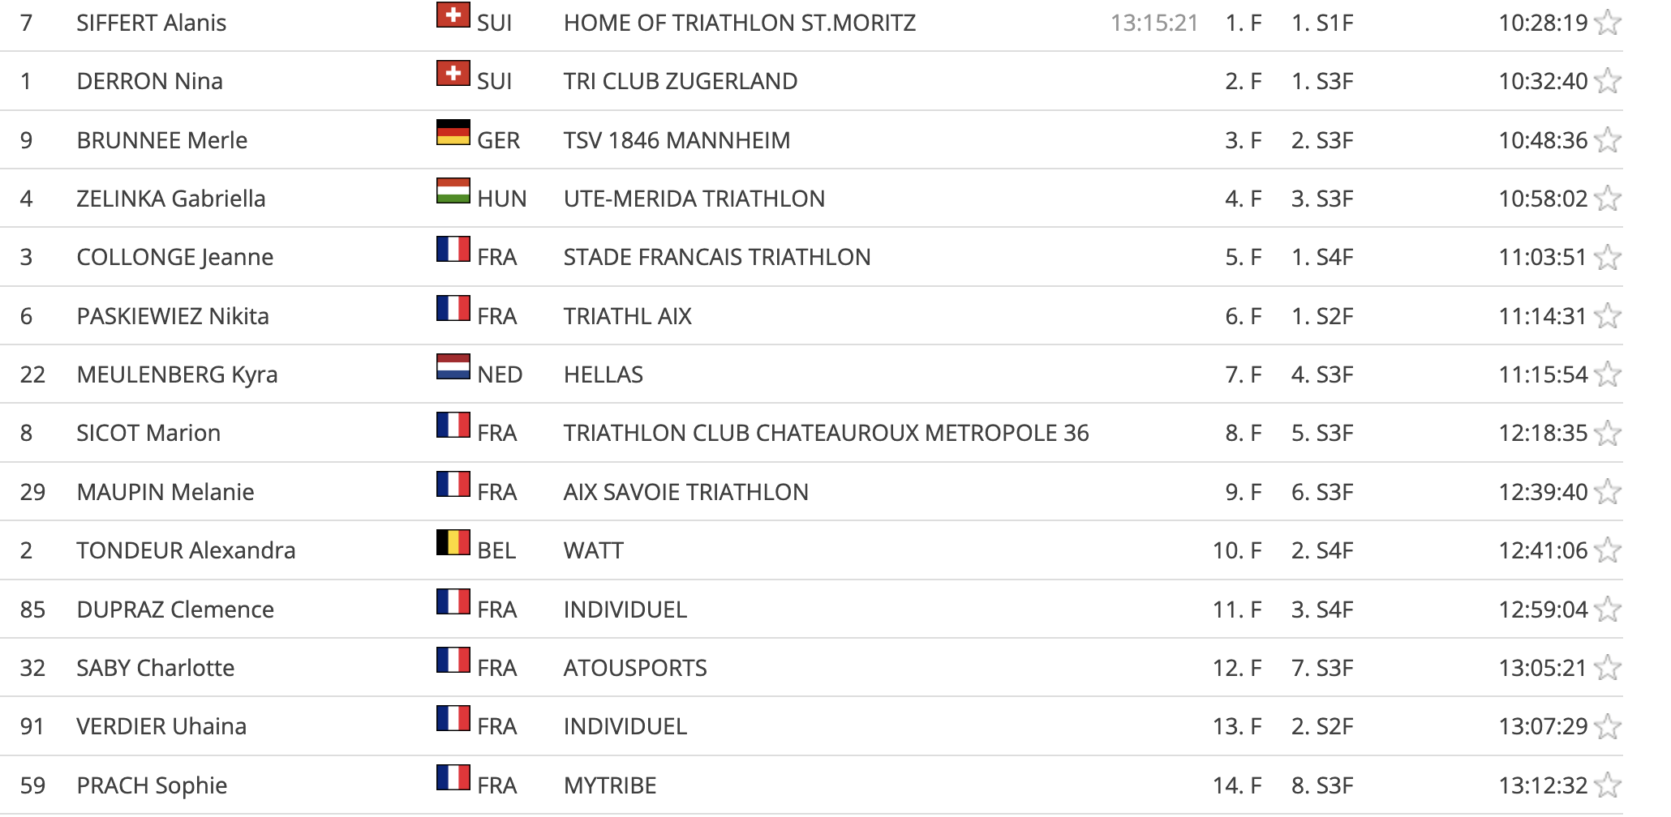Toggle star for TONDEUR Alexandra
The width and height of the screenshot is (1671, 817).
point(1607,550)
